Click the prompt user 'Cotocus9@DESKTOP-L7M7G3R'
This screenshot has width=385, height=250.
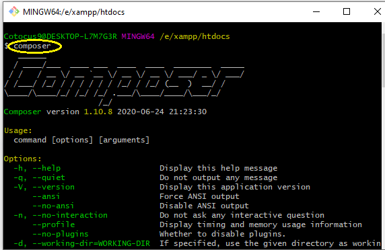pyautogui.click(x=61, y=36)
